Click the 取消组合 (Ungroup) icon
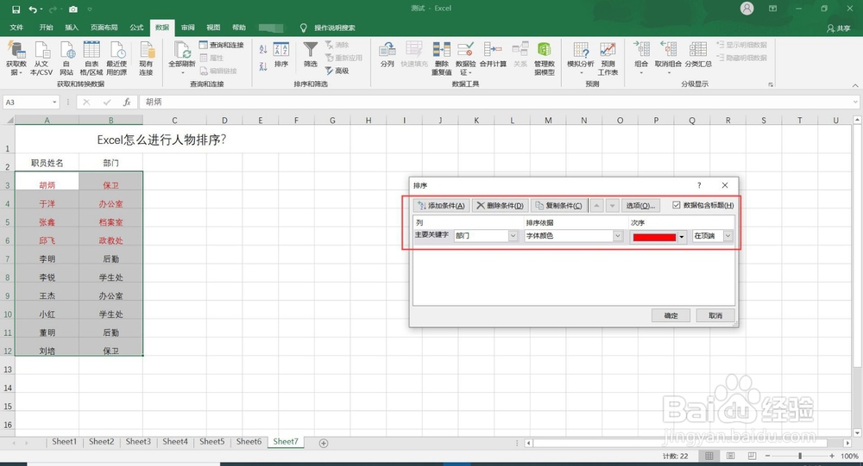863x466 pixels. coord(668,51)
